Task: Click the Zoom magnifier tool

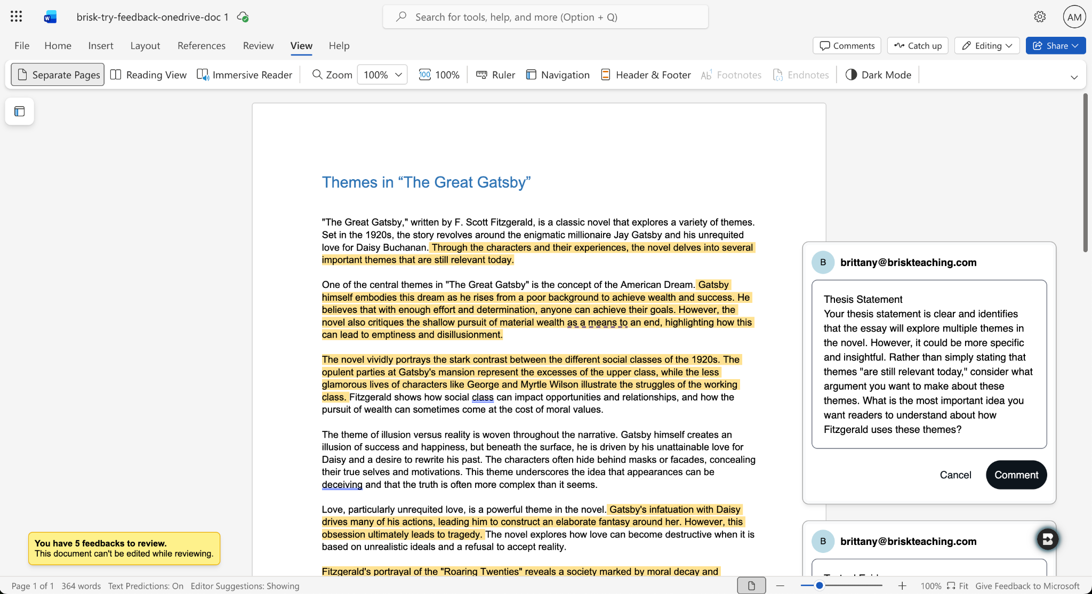Action: pos(332,75)
